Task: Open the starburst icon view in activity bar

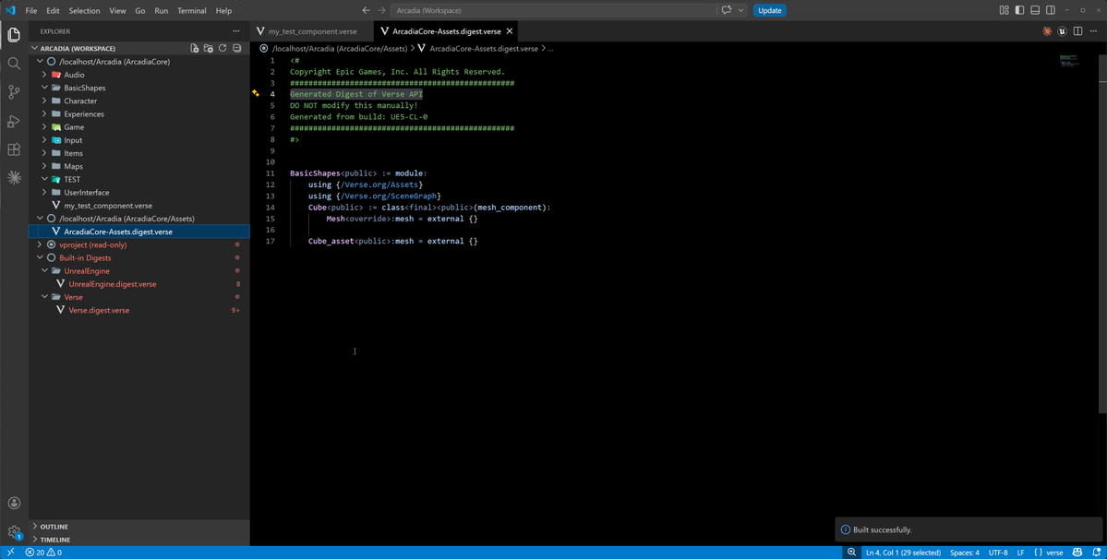Action: pos(14,178)
